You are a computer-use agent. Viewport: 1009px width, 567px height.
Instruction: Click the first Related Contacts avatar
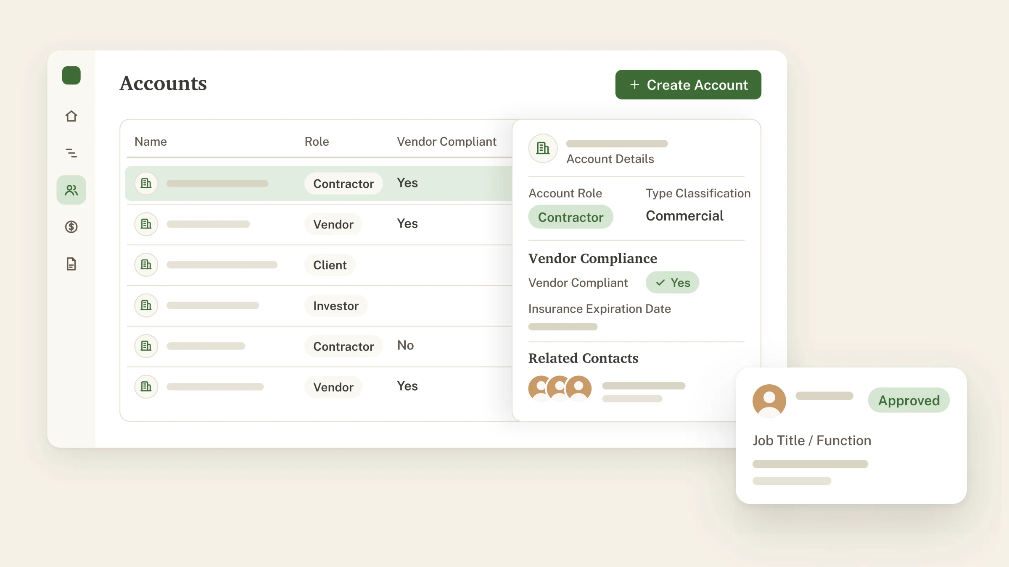[x=541, y=388]
